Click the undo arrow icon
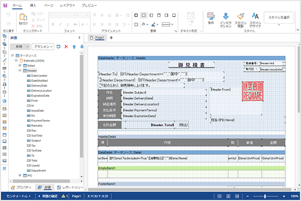The image size is (301, 201). tap(9, 15)
